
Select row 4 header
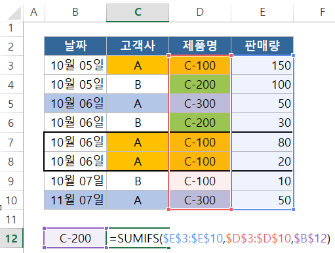(11, 85)
